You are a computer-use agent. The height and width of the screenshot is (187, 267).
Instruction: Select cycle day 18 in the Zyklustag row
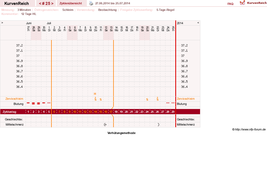(116, 112)
